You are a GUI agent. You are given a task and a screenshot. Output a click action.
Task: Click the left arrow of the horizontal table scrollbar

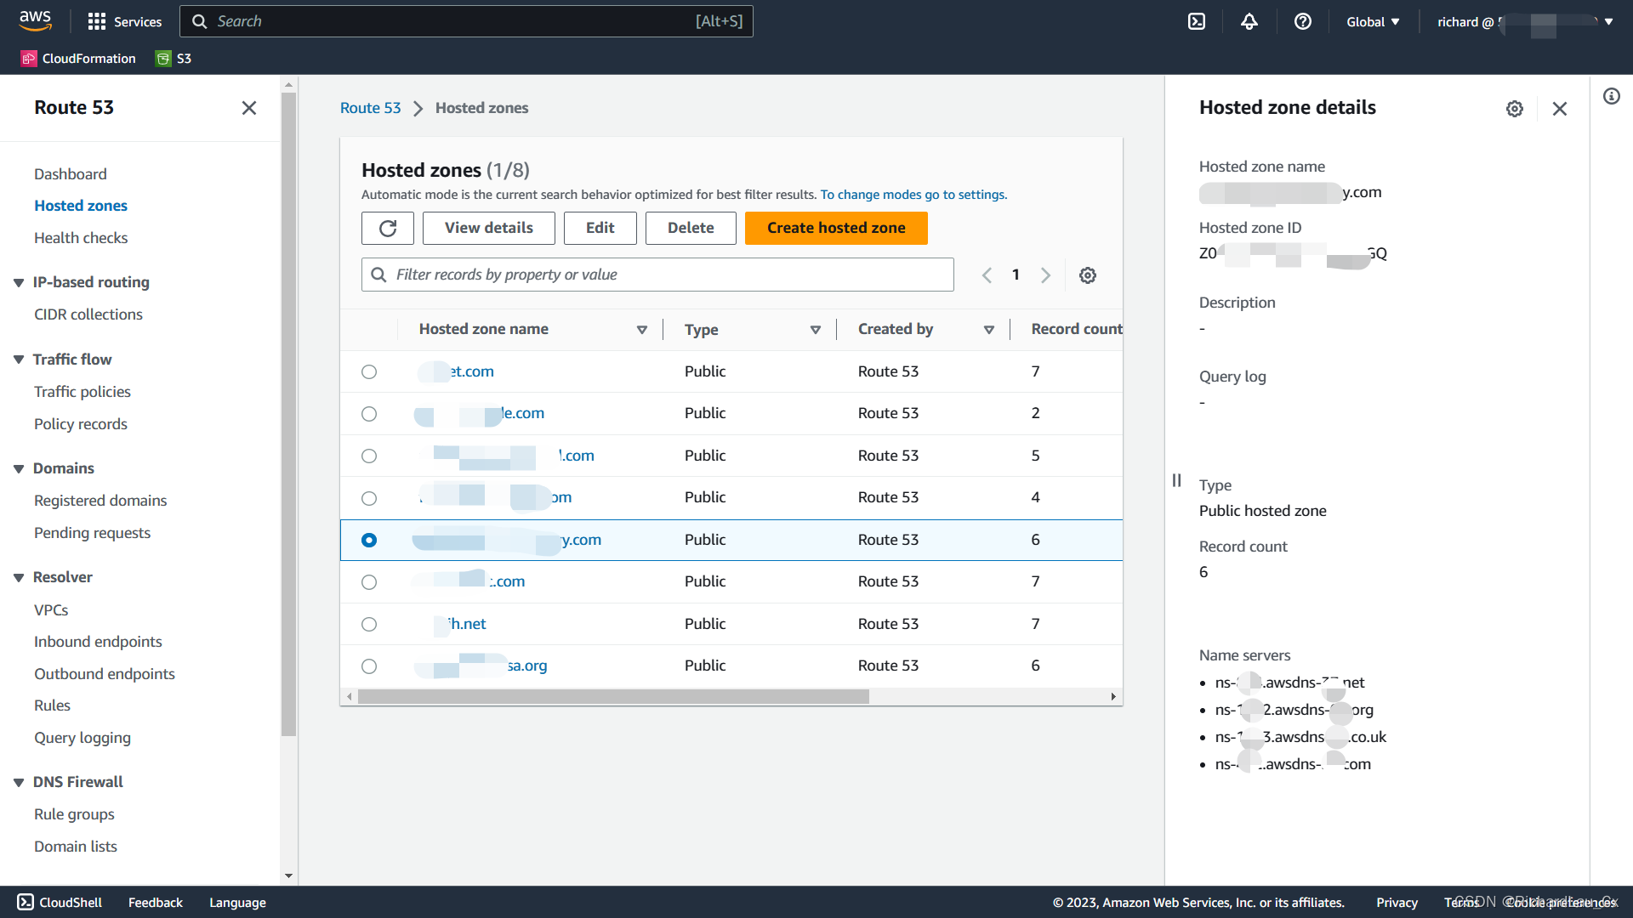tap(350, 697)
